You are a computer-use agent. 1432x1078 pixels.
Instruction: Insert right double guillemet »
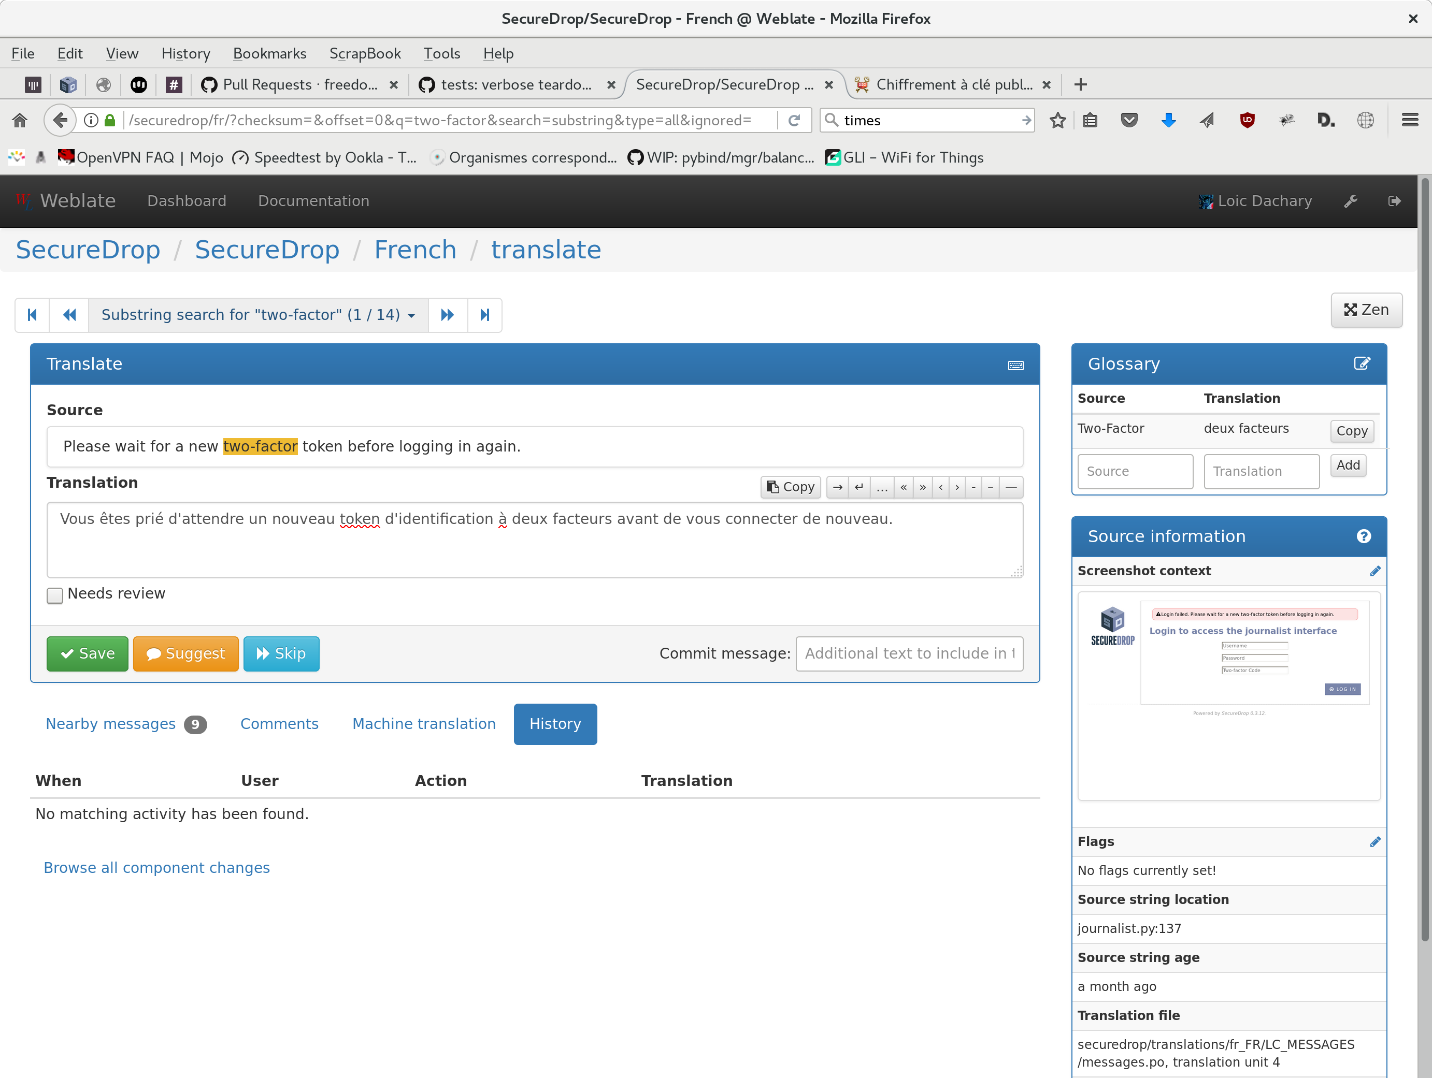pyautogui.click(x=923, y=487)
